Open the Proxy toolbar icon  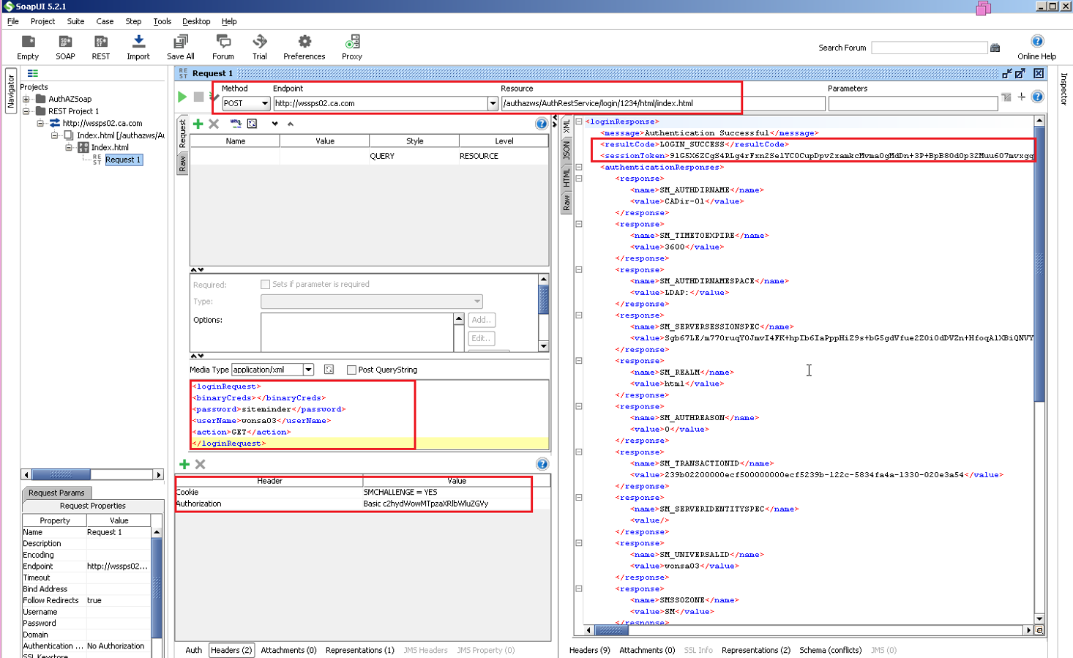352,47
